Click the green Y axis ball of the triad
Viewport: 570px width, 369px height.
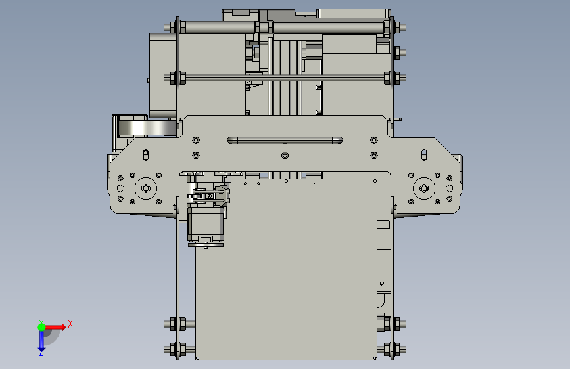pos(42,327)
